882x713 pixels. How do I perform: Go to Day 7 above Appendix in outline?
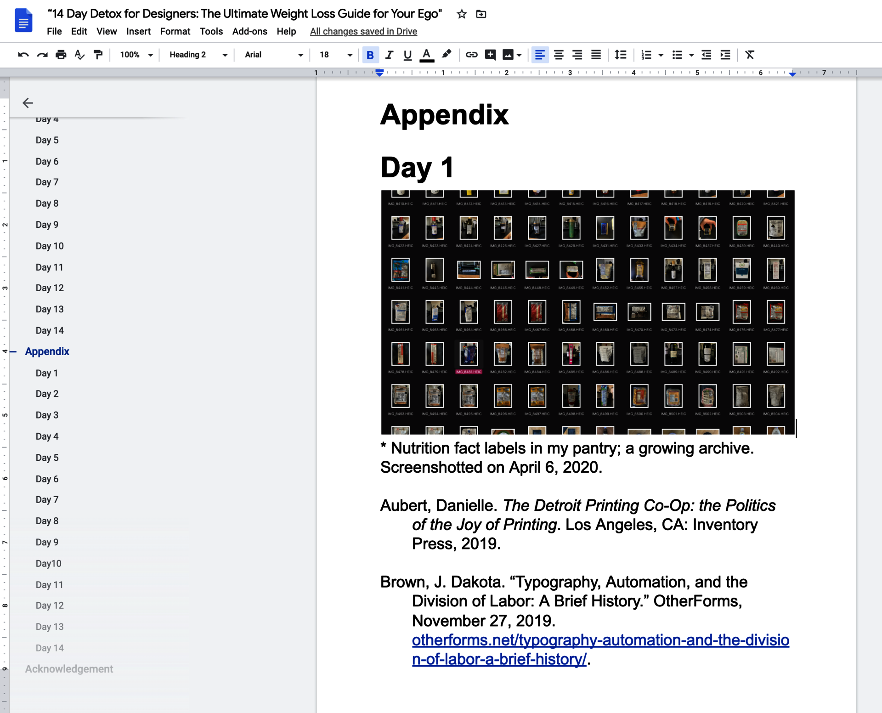pyautogui.click(x=47, y=182)
